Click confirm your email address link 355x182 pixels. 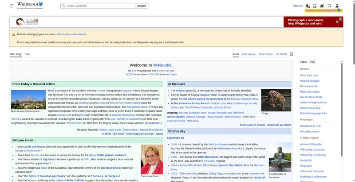71,34
